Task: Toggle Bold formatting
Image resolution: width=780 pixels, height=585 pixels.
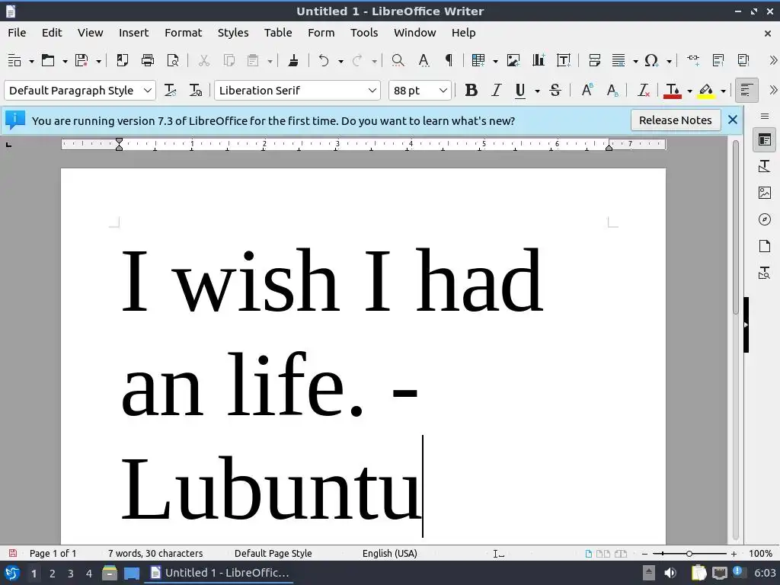Action: [471, 91]
